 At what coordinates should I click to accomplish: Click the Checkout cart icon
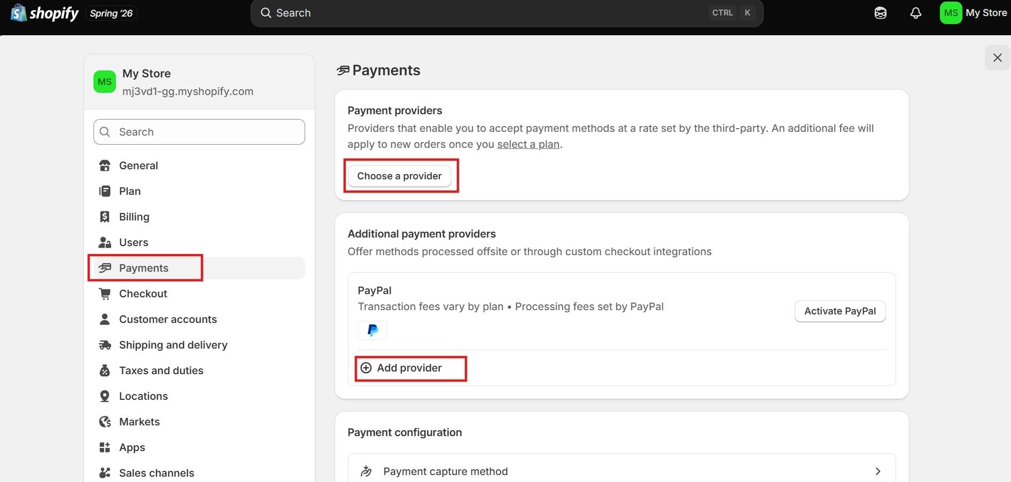click(x=105, y=294)
